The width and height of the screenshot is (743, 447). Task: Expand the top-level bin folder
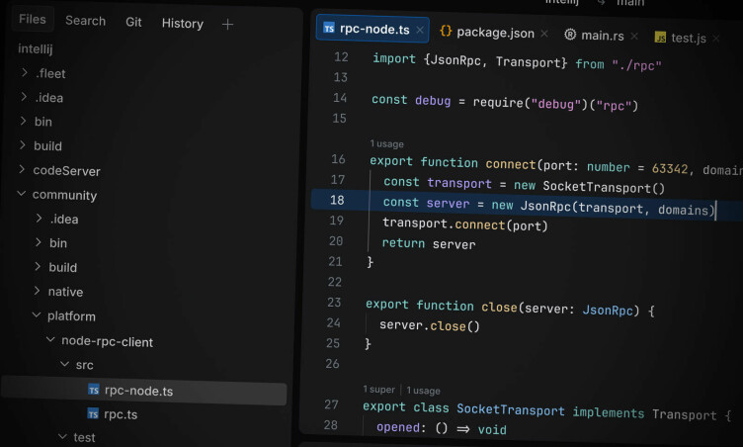(23, 121)
